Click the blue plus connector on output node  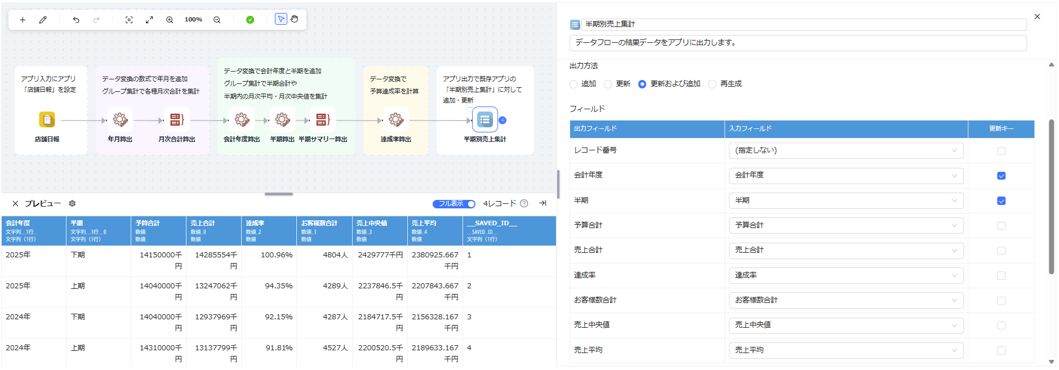tap(502, 120)
